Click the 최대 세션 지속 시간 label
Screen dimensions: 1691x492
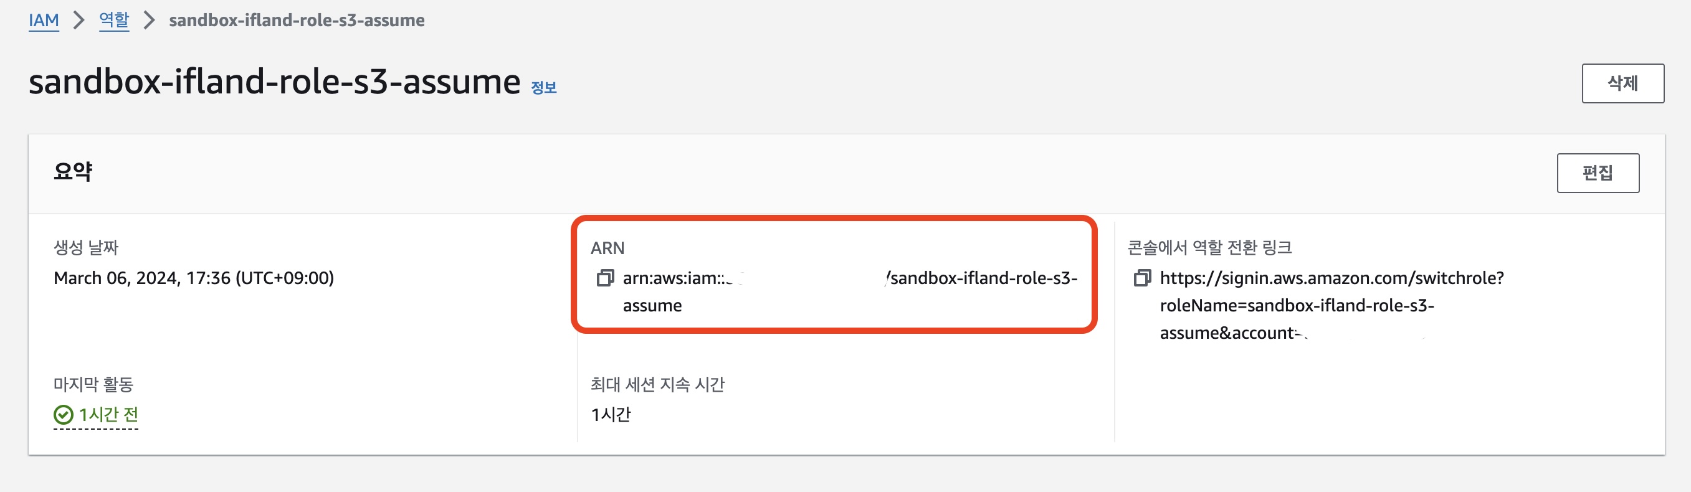click(x=657, y=384)
